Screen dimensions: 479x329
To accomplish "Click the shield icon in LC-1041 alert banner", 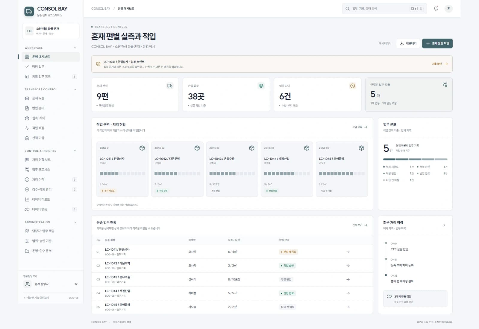I will [x=98, y=64].
